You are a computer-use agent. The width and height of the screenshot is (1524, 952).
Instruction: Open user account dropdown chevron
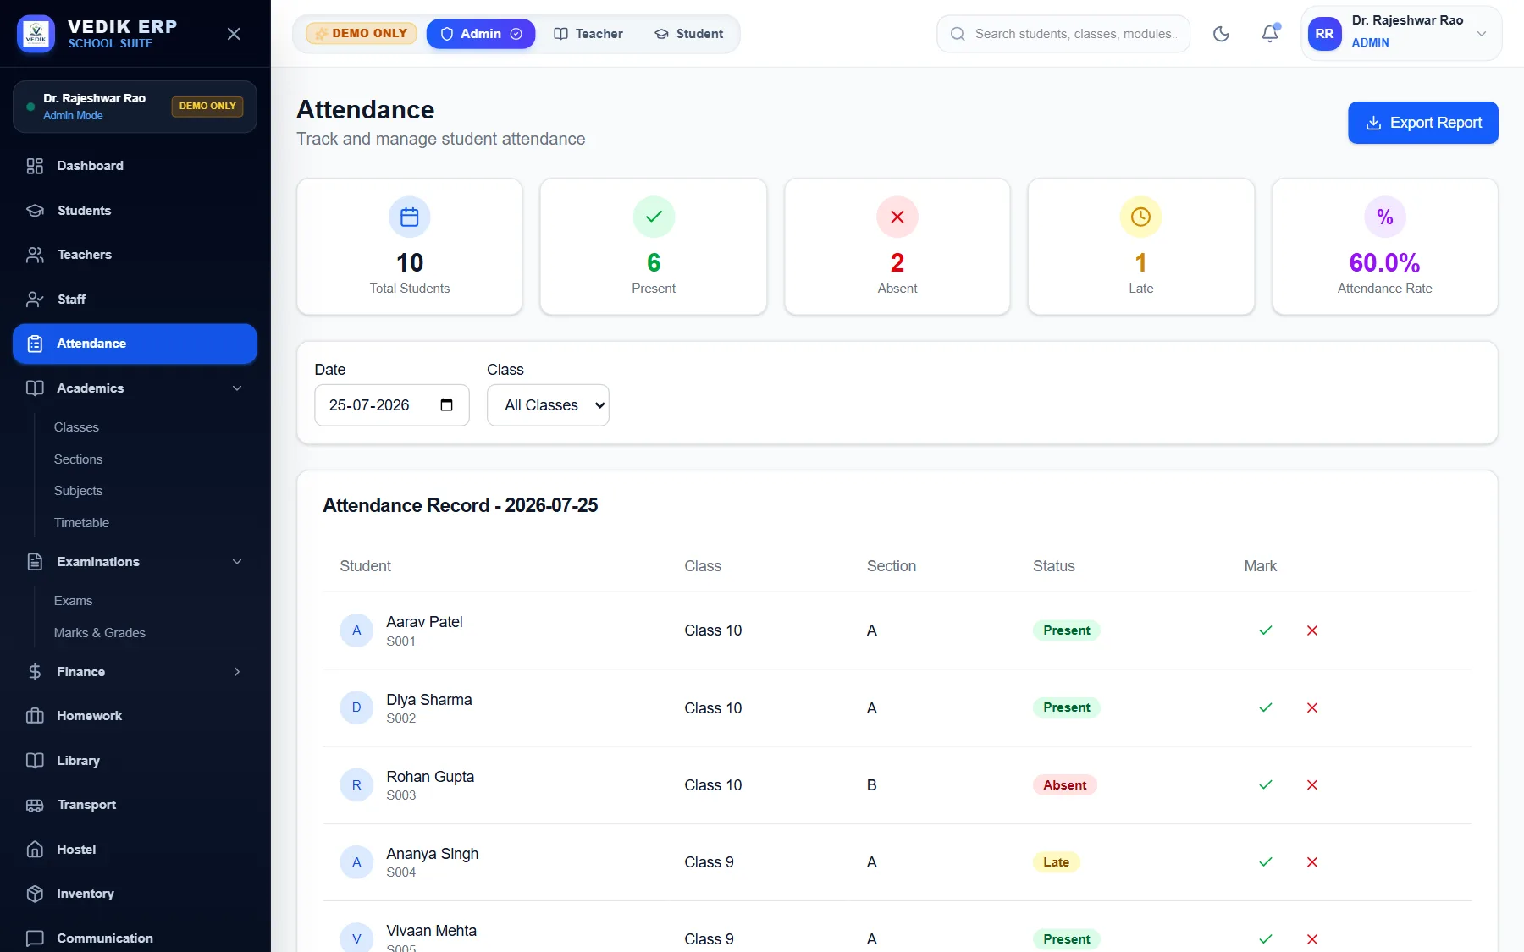pyautogui.click(x=1482, y=34)
